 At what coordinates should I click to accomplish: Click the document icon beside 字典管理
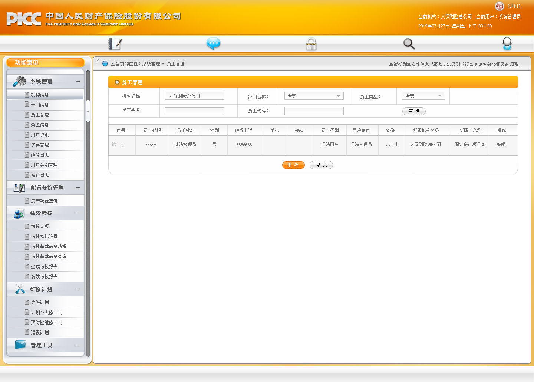pos(27,145)
